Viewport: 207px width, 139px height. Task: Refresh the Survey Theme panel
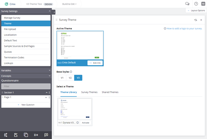[x=196, y=20]
